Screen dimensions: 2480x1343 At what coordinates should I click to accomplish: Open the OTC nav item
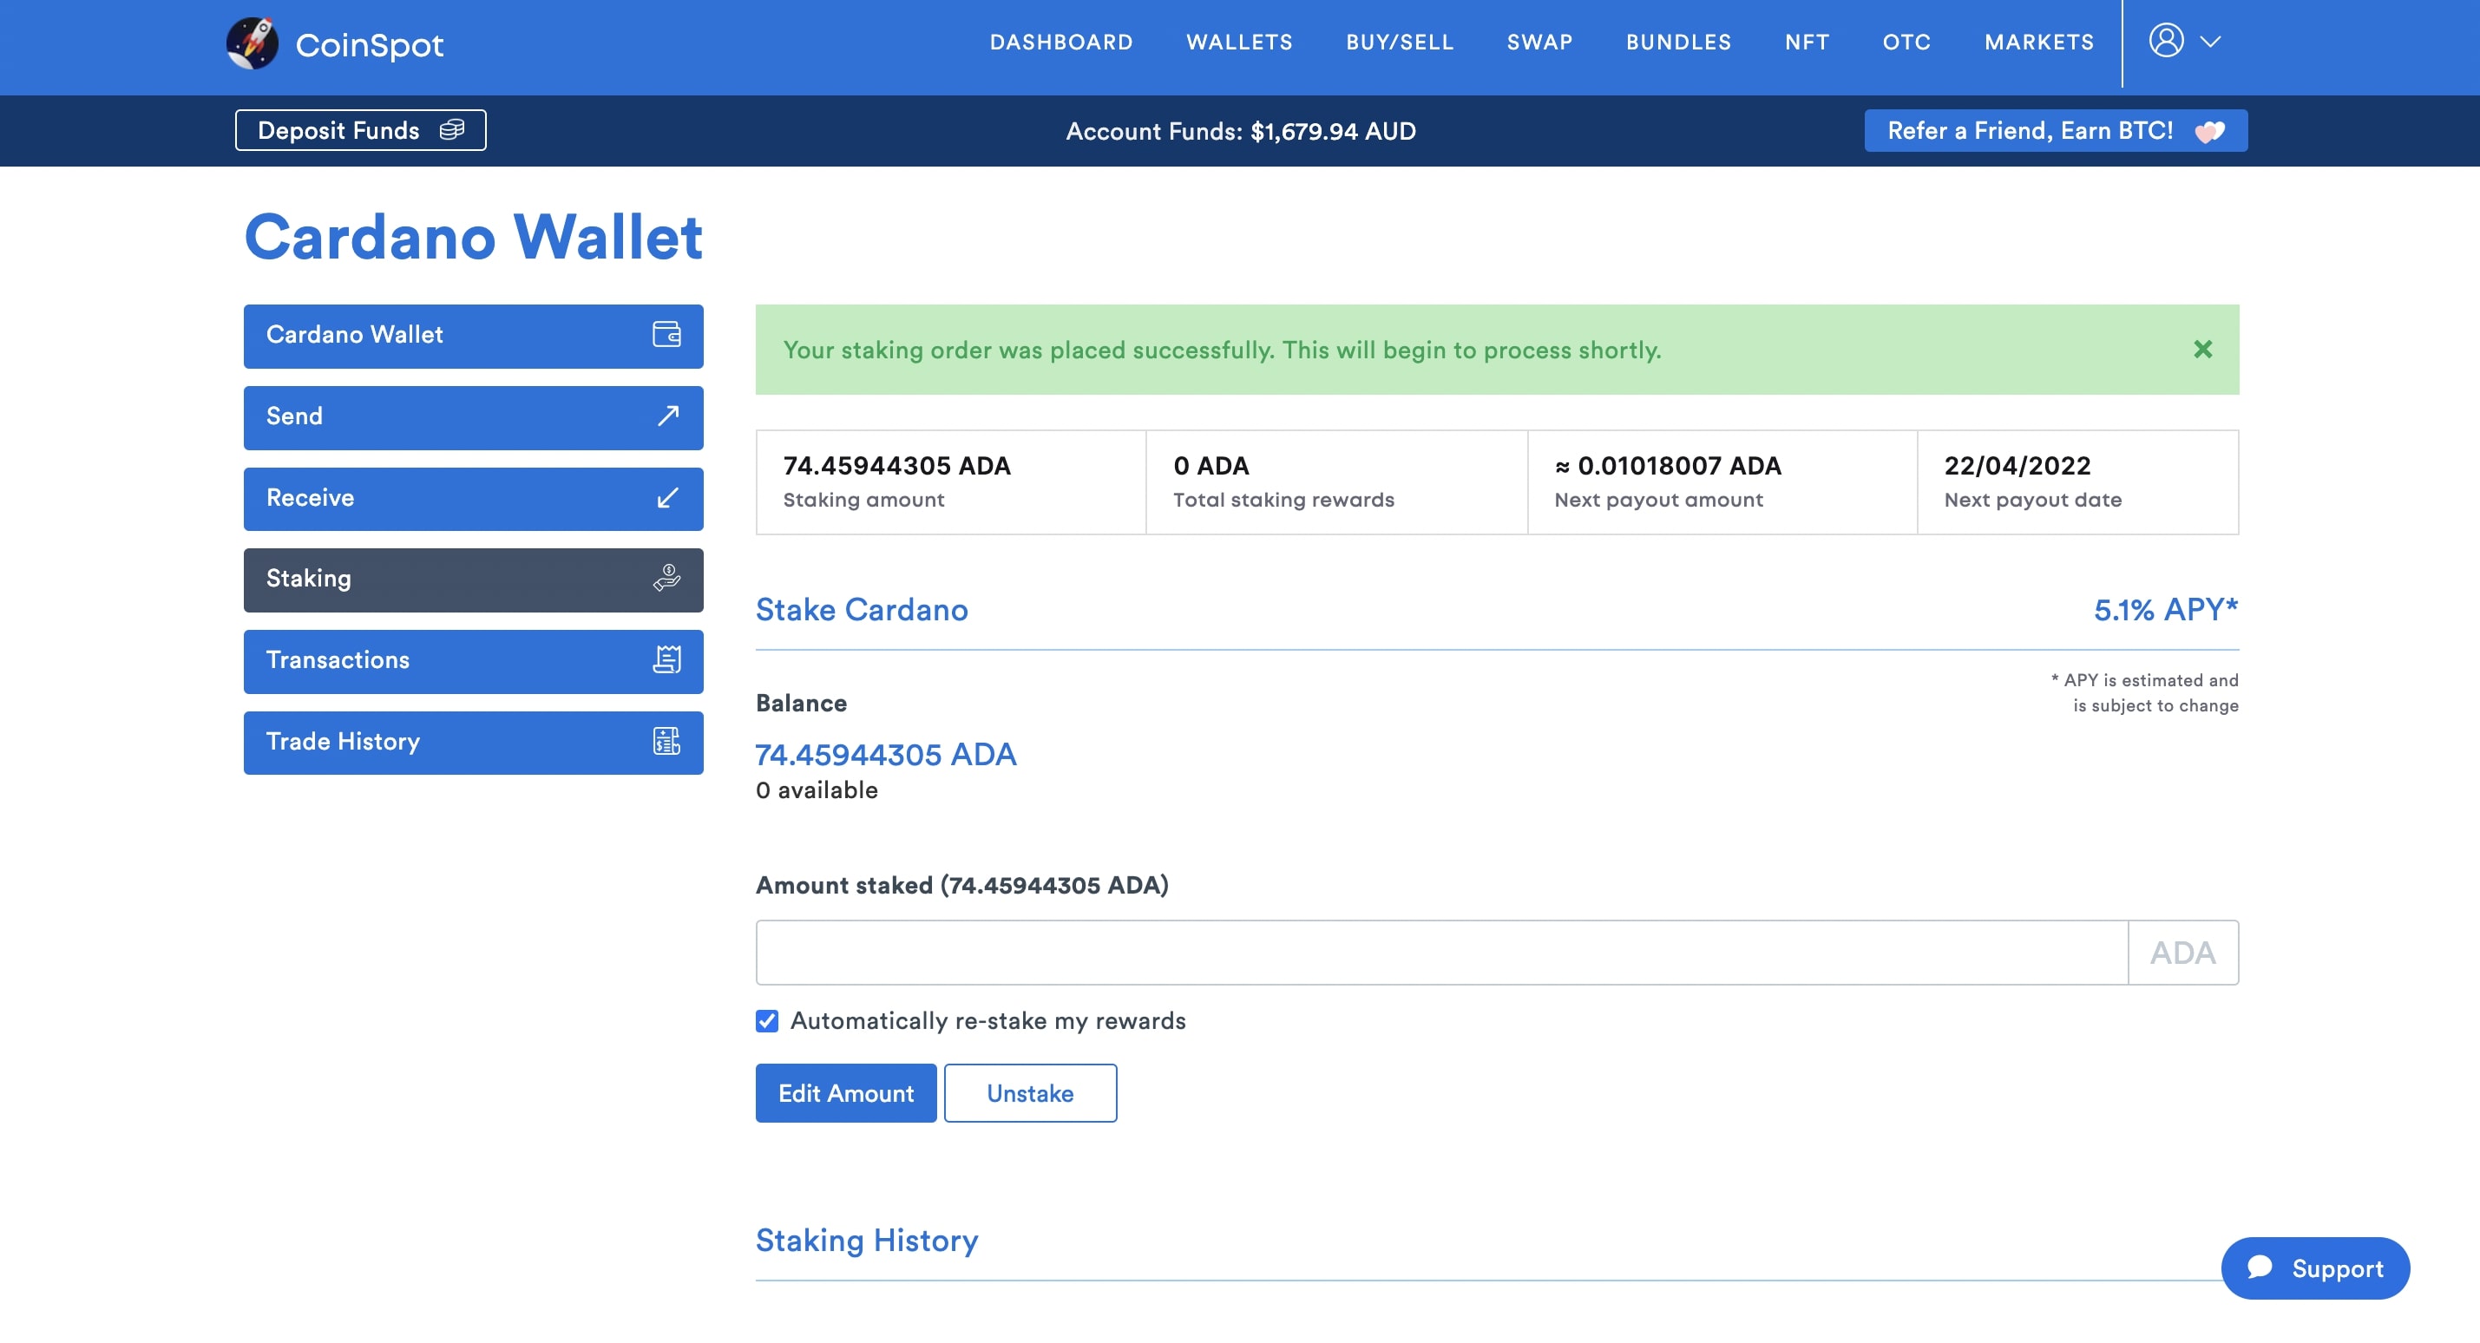coord(1906,43)
